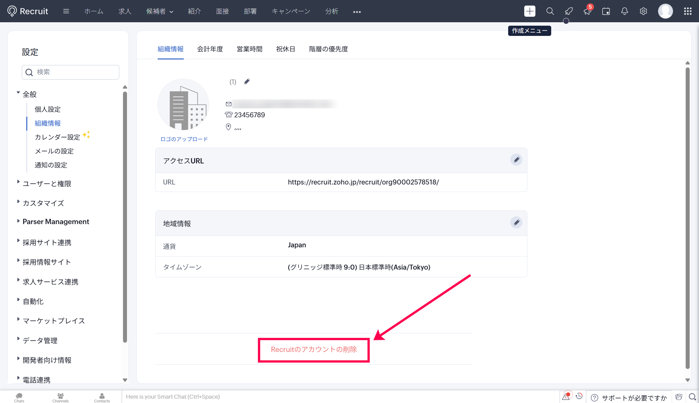Viewport: 699px width, 403px height.
Task: Edit the 地域情報 section pencil
Action: [516, 223]
